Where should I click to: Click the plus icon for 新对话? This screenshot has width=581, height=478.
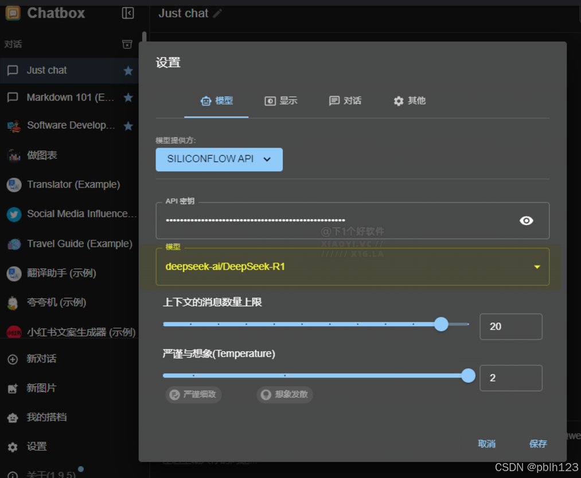(13, 359)
